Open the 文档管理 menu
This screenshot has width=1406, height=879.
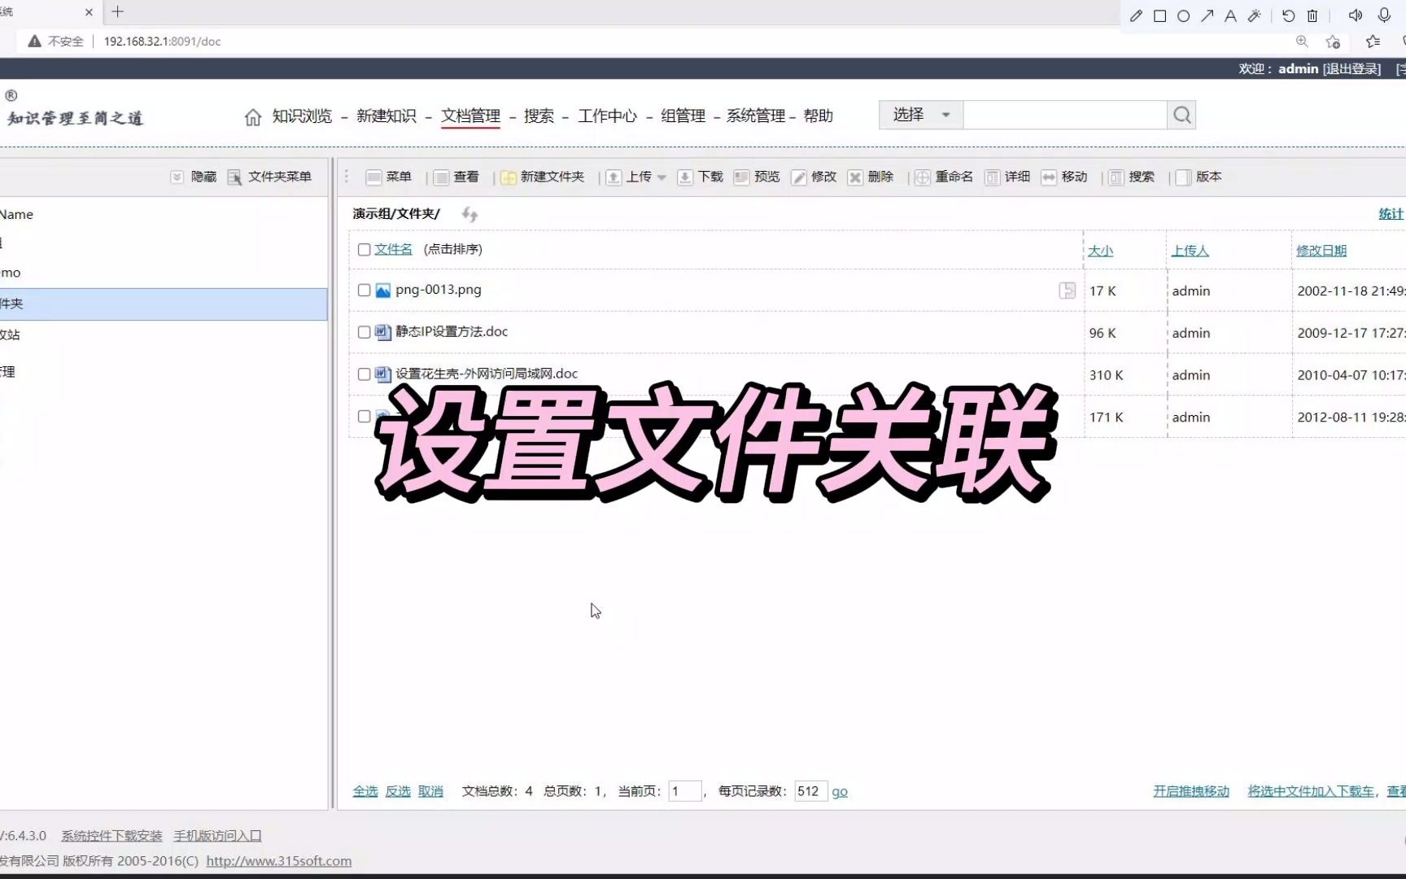(470, 116)
